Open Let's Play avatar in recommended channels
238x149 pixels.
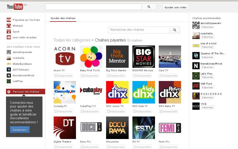(196, 76)
